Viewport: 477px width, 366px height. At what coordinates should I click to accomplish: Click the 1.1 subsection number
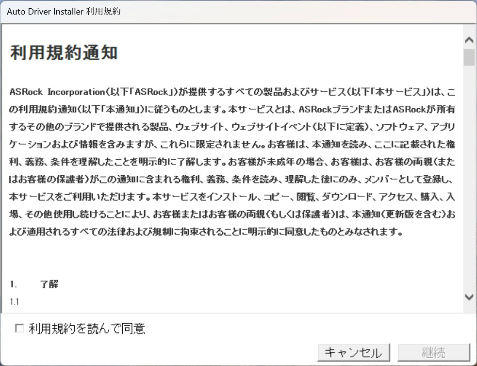click(14, 302)
